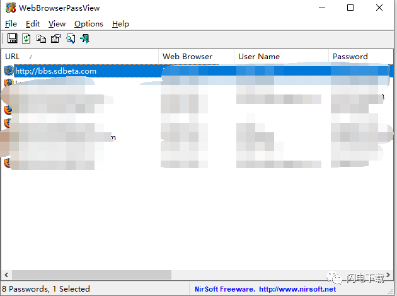
Task: Click the horizontal scrollbar thumb
Action: [x=91, y=275]
